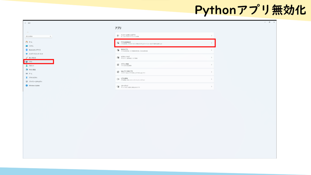Viewport: 311px width, 175px height.
Task: Click the settings search field
Action: [39, 36]
